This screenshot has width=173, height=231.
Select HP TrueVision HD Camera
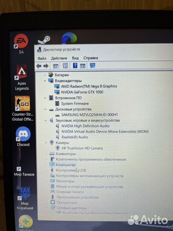point(82,148)
